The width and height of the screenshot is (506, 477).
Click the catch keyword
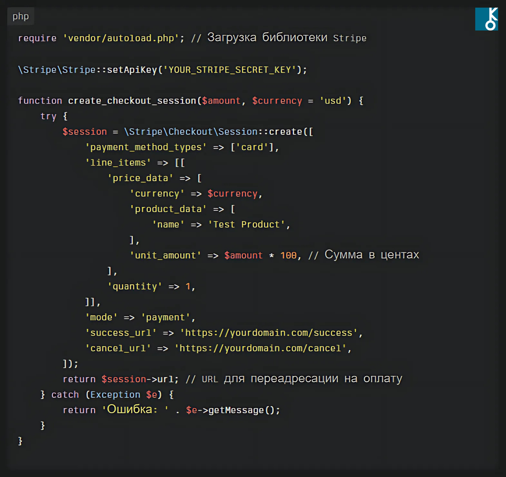pyautogui.click(x=65, y=395)
